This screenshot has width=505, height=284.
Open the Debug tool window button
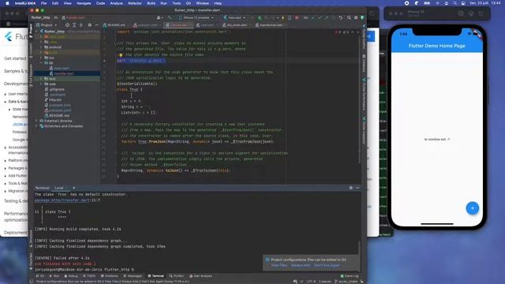[71, 276]
